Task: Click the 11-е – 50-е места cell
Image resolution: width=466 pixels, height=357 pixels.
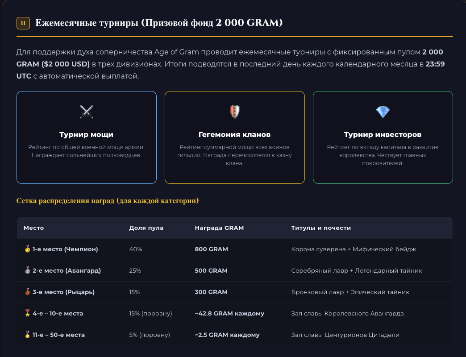Action: click(x=59, y=335)
